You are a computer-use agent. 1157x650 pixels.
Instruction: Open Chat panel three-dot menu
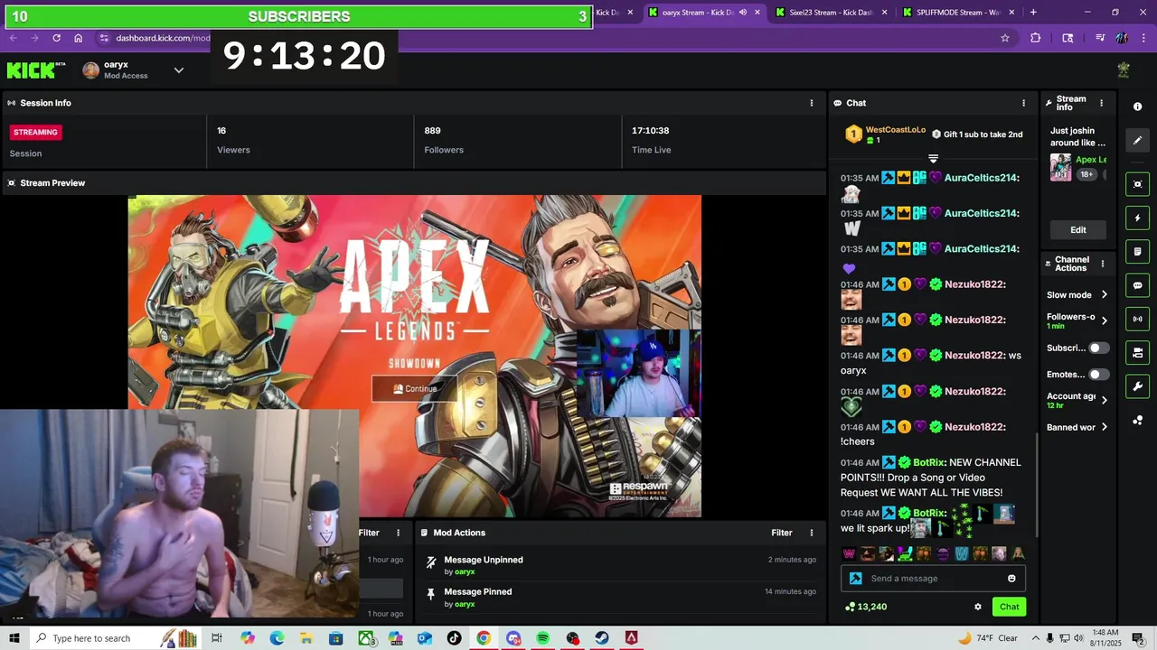(x=1023, y=103)
